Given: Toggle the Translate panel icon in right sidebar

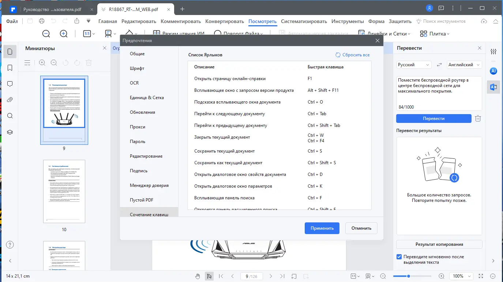Looking at the screenshot, I should point(493,87).
